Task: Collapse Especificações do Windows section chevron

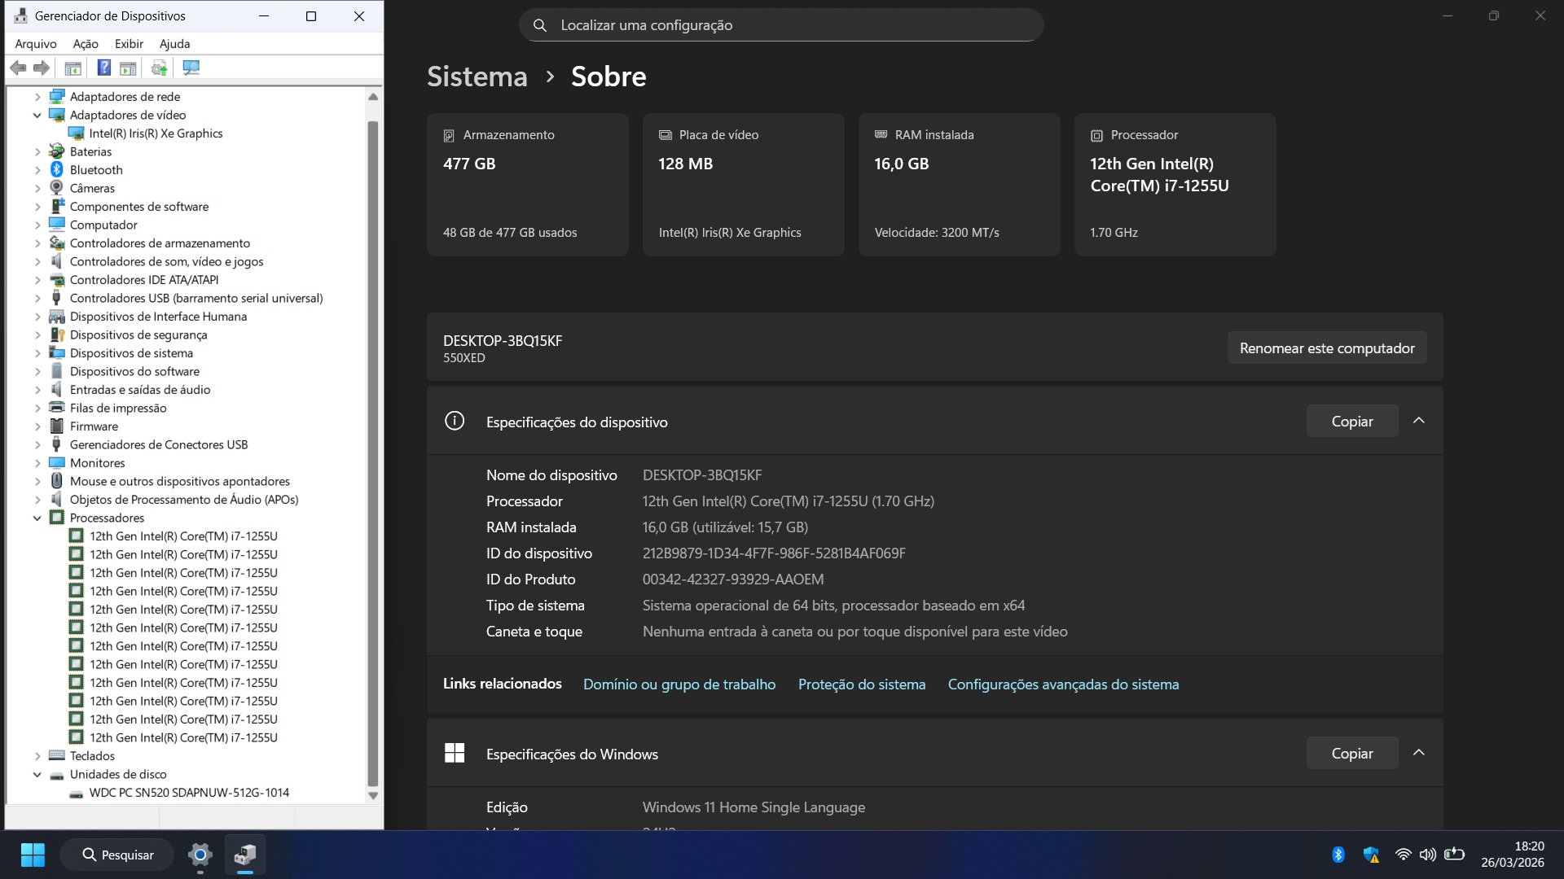Action: [1418, 753]
